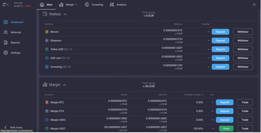Fund the Margin USDT account

(226, 129)
